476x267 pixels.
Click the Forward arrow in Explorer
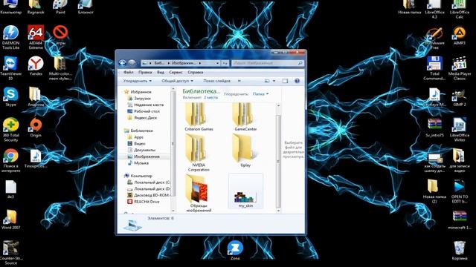[x=132, y=63]
